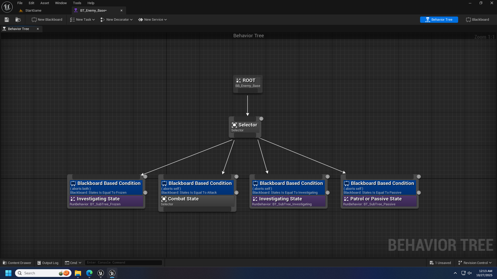The width and height of the screenshot is (497, 279).
Task: Browse to asset in Content Browser
Action: [x=18, y=20]
